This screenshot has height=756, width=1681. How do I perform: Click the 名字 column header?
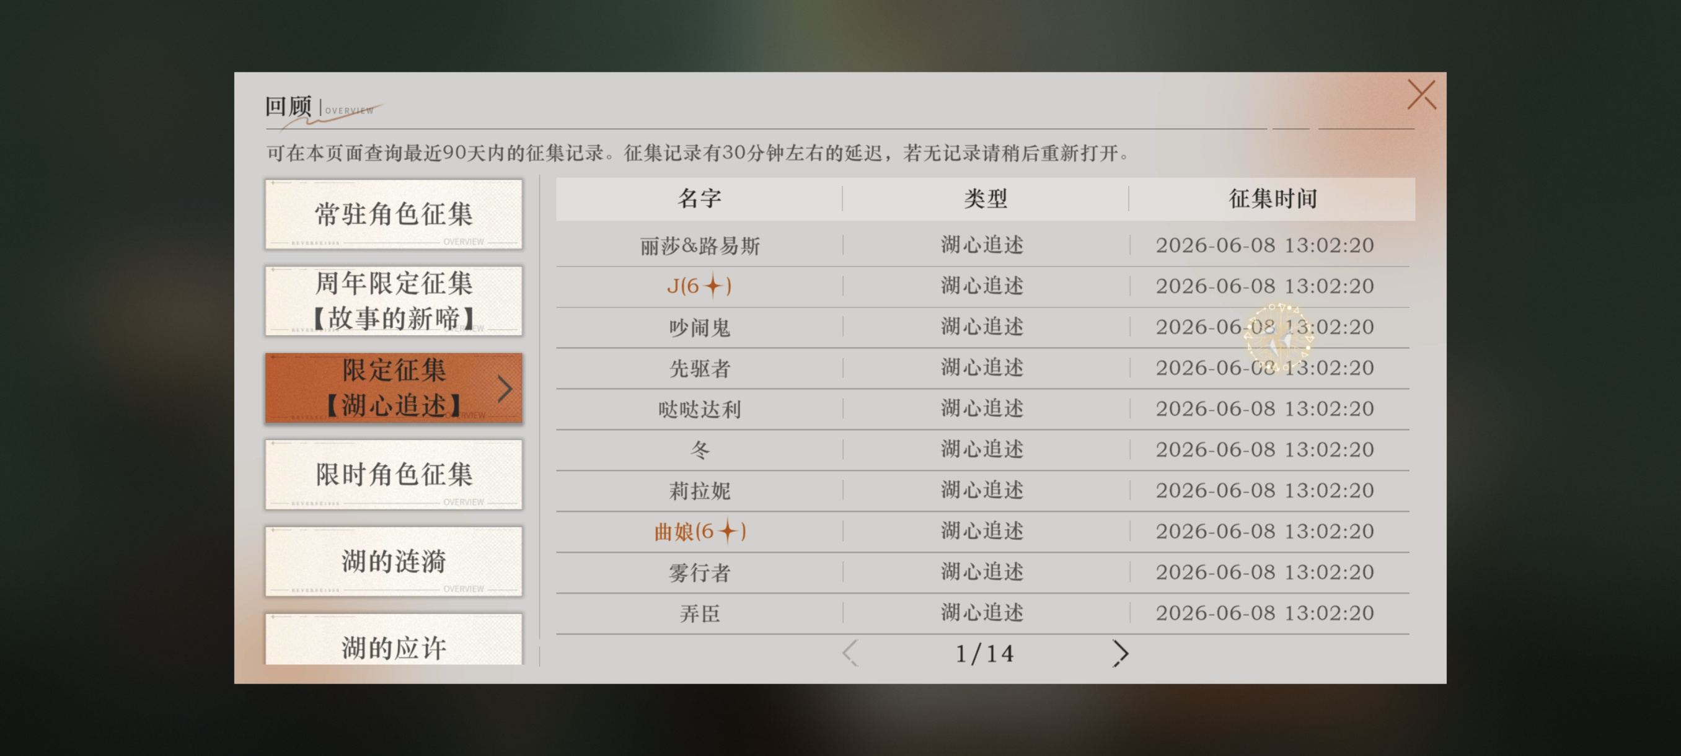(x=699, y=198)
